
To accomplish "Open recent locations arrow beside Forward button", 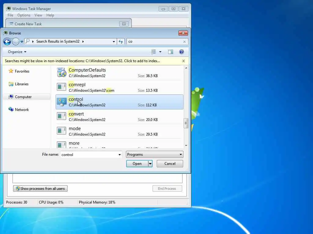I will point(22,41).
